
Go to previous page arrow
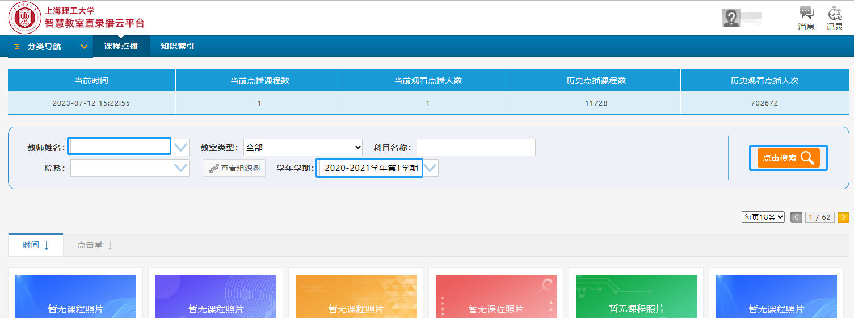pos(796,217)
